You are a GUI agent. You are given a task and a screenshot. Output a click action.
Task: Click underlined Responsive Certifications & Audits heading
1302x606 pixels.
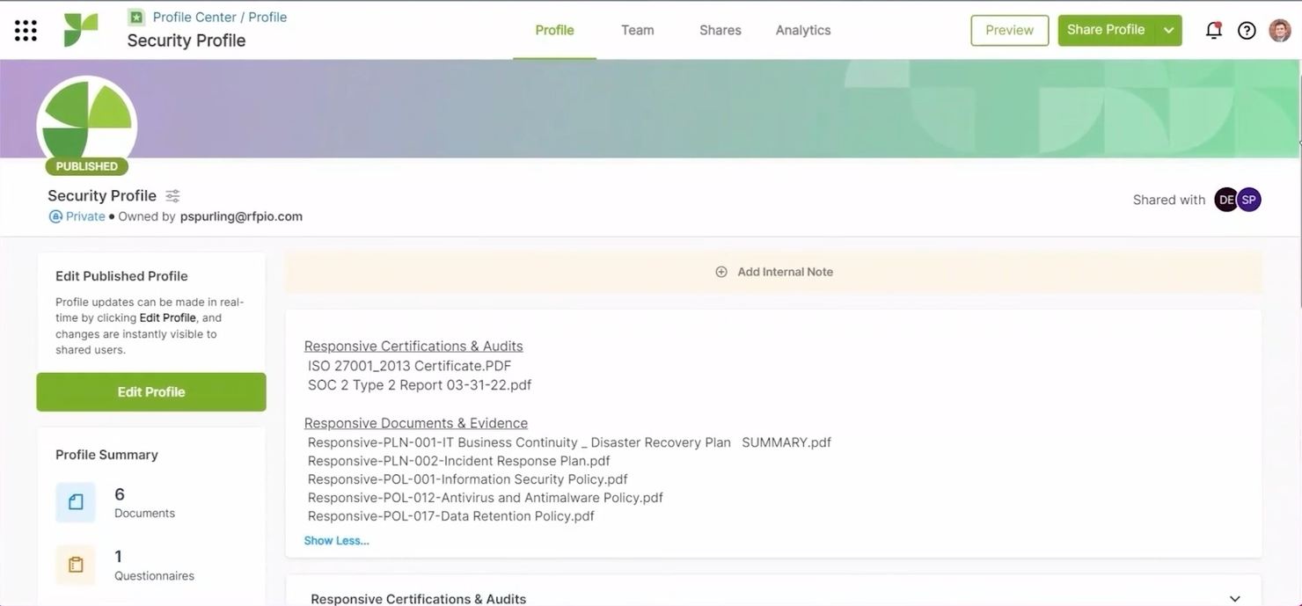(413, 346)
